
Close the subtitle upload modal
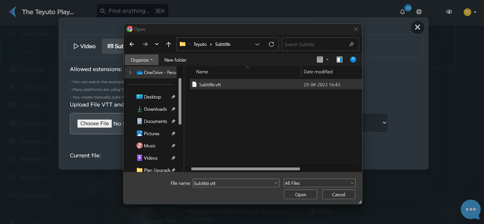click(x=417, y=27)
